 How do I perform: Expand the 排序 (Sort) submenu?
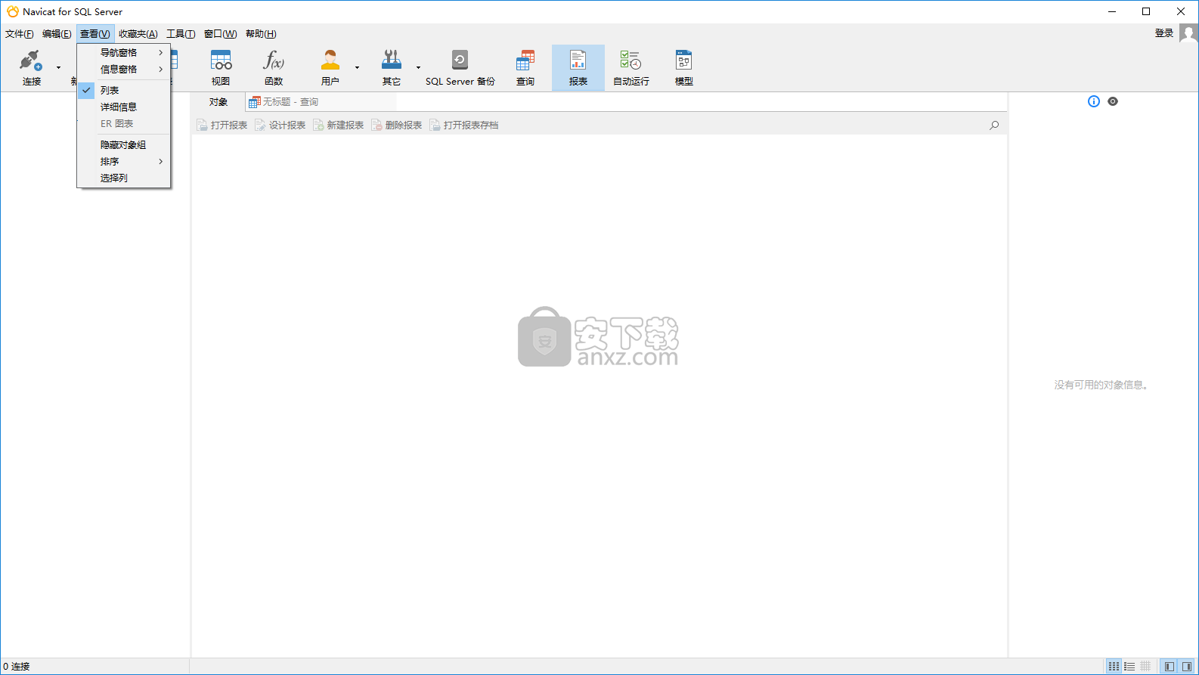click(x=124, y=161)
